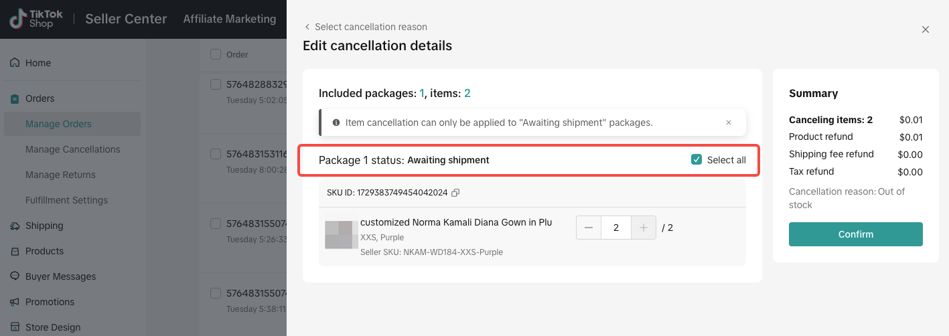
Task: Decrease the cancel quantity with minus
Action: coord(589,228)
